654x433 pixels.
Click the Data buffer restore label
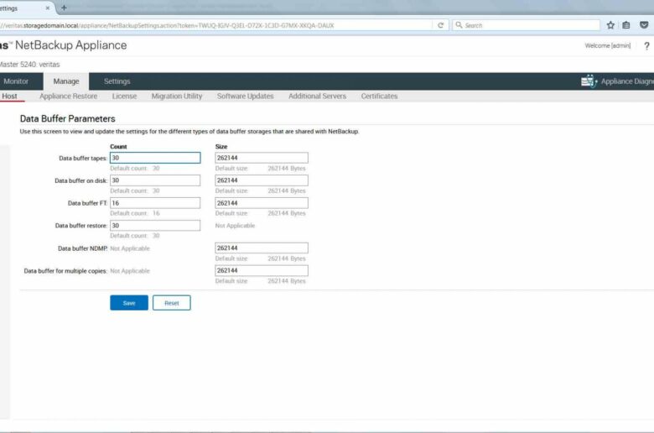coord(81,226)
